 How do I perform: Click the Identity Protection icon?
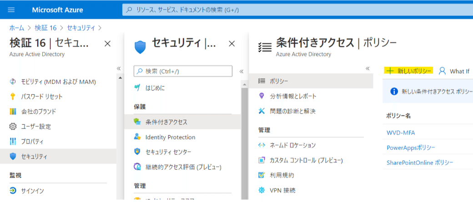[137, 137]
